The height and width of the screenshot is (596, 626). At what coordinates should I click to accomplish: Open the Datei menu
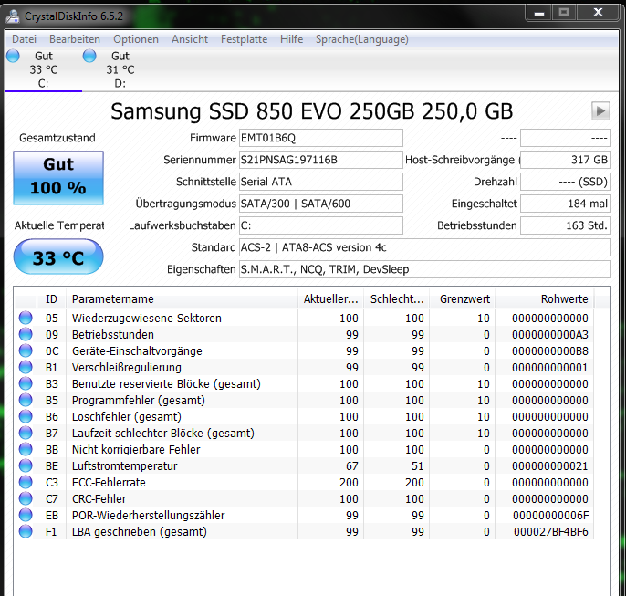tap(24, 39)
